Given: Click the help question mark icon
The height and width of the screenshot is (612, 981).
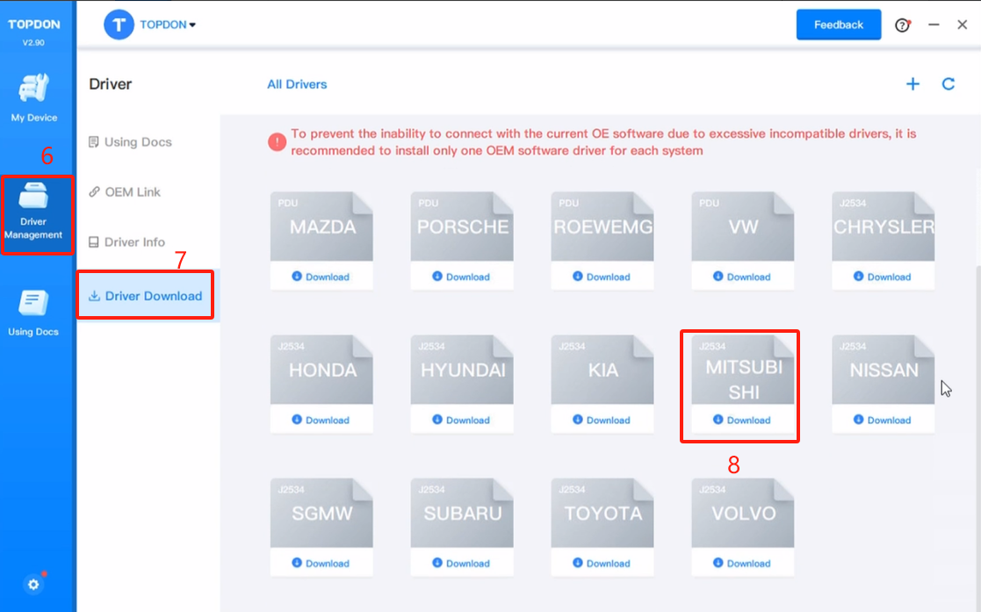Looking at the screenshot, I should tap(903, 25).
